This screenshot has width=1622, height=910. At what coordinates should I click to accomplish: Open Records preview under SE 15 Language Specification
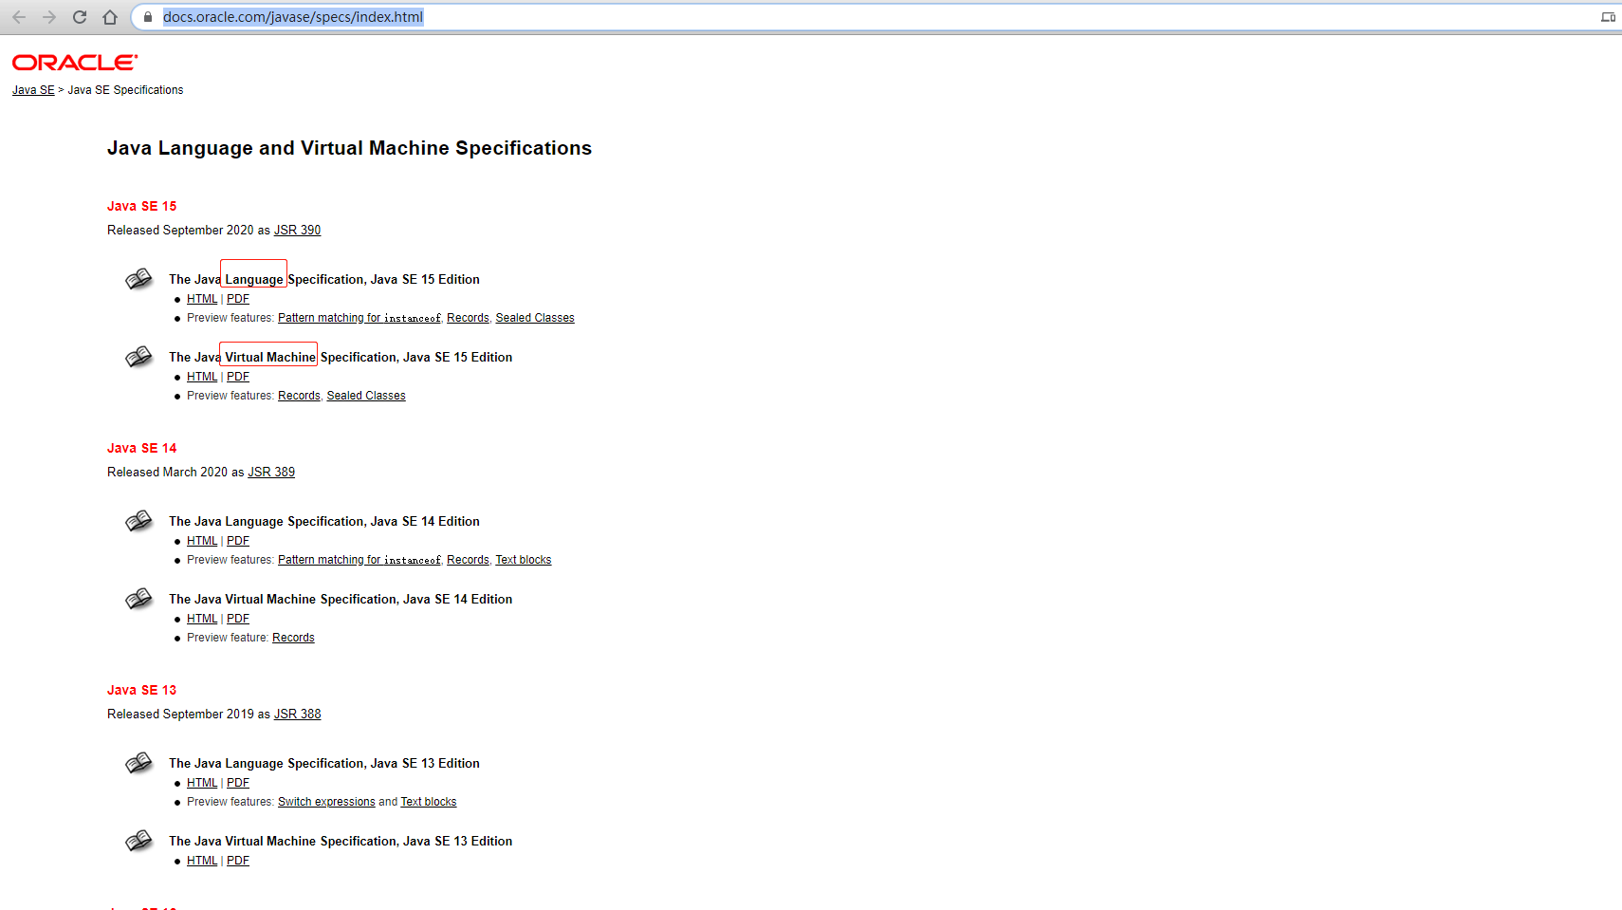(469, 318)
